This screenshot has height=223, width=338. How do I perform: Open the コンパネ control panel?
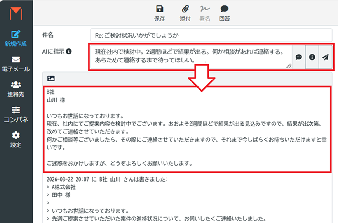[x=16, y=114]
